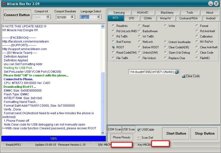Uncheck the Clear Code checkbox
The height and width of the screenshot is (153, 221).
183,76
